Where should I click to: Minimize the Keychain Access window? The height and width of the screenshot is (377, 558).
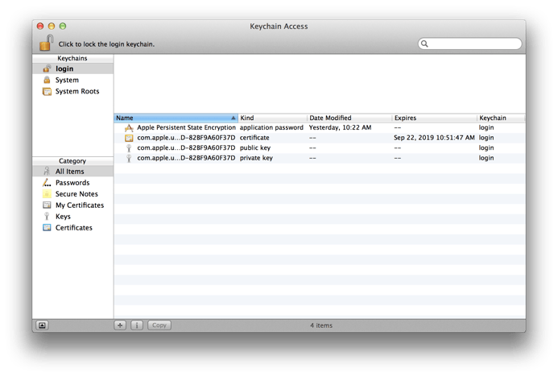[x=52, y=26]
